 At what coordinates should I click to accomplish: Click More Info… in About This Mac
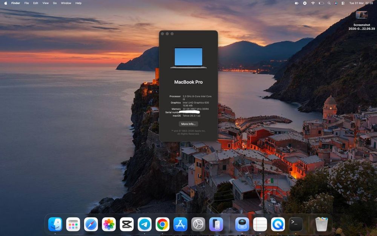coord(188,124)
